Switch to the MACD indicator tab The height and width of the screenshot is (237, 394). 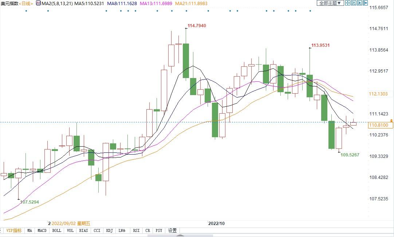(42, 230)
